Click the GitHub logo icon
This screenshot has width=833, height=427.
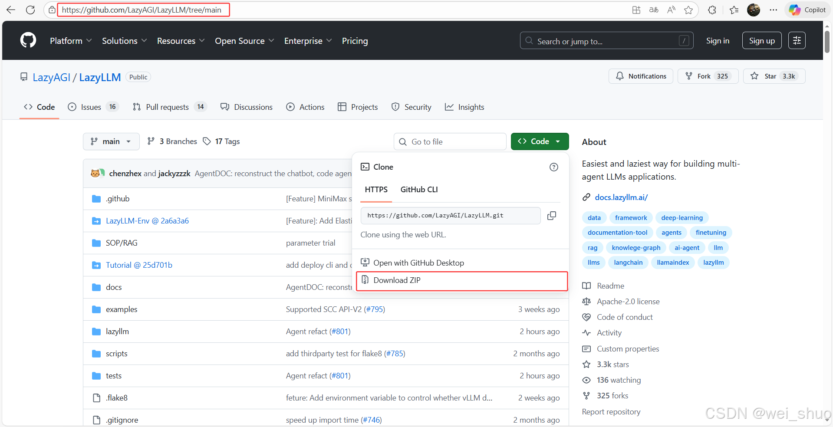(x=28, y=40)
